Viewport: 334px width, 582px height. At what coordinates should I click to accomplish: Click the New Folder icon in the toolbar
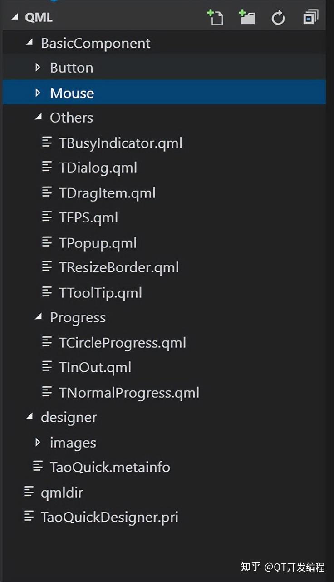(247, 18)
